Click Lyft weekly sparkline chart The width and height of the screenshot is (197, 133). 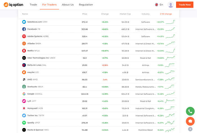pos(170,101)
